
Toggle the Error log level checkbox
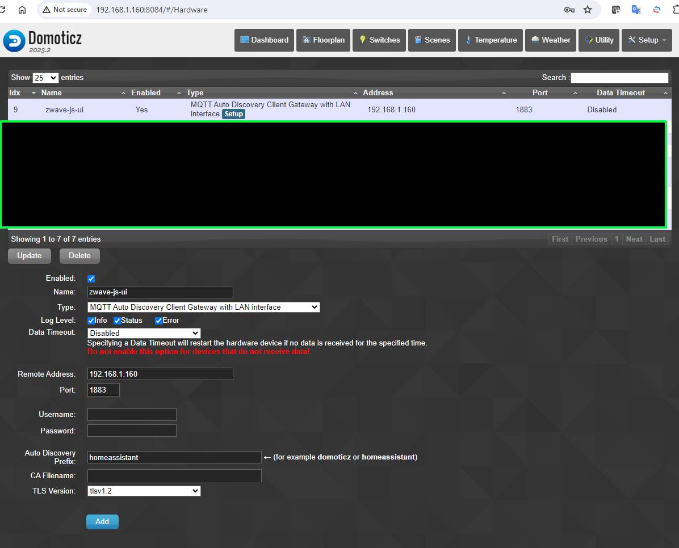pos(158,321)
